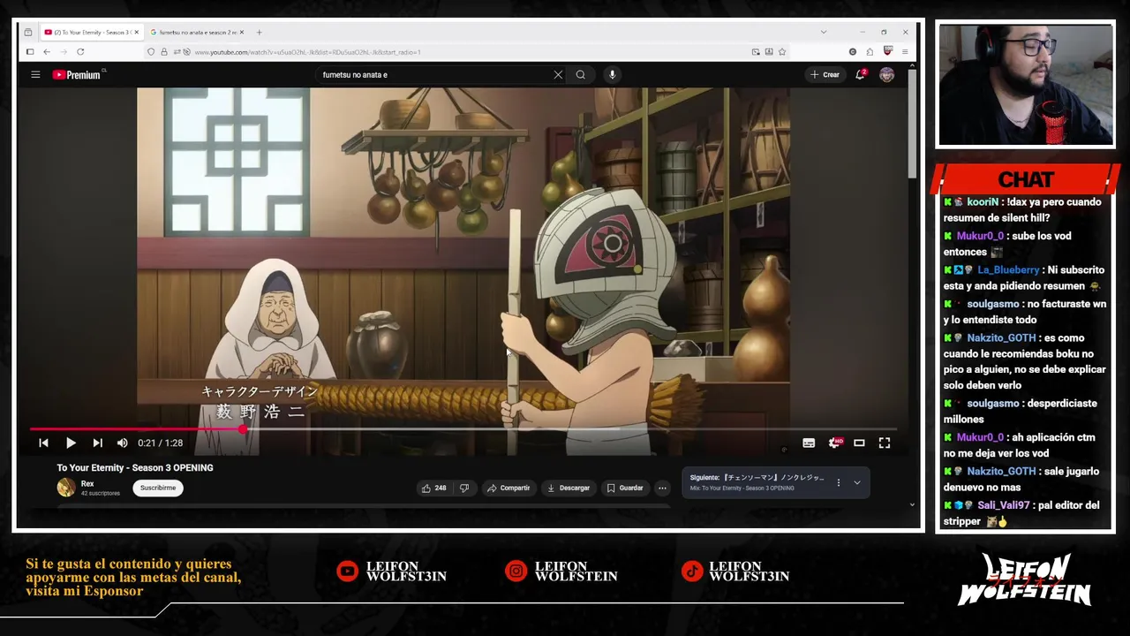The image size is (1130, 636).
Task: Open a new browser tab
Action: click(259, 32)
